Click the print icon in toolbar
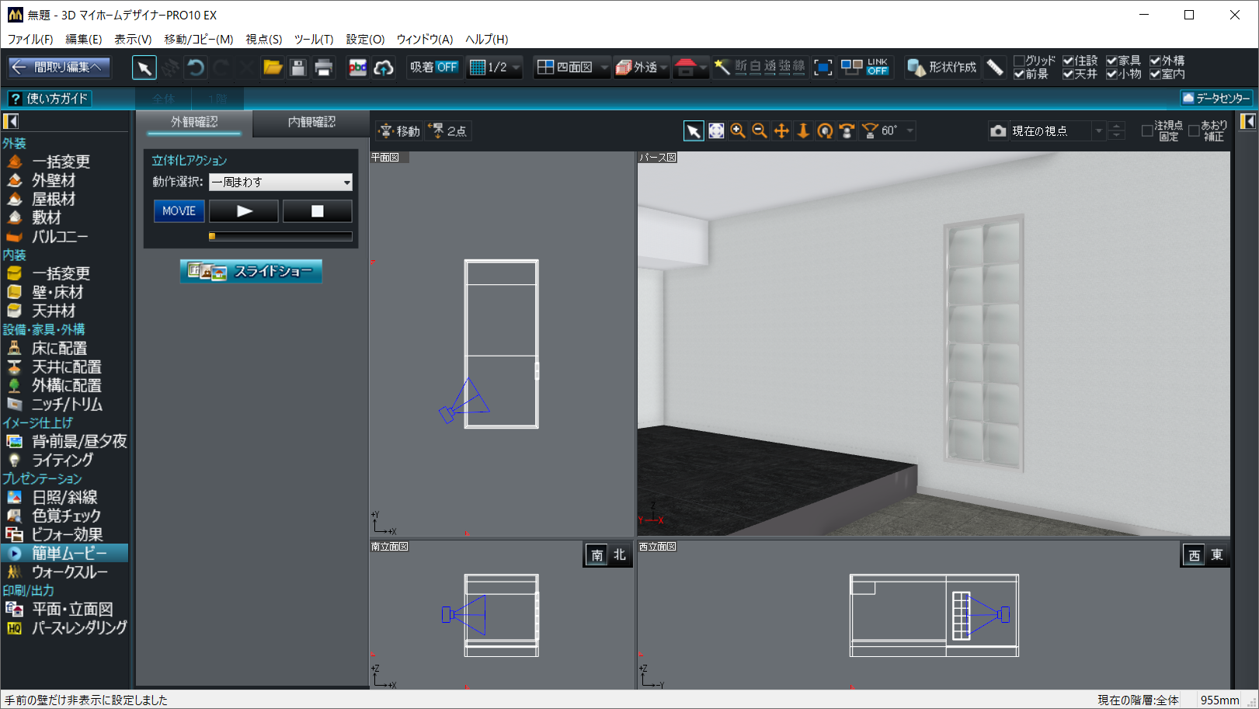Screen dimensions: 1259x709 pos(324,68)
